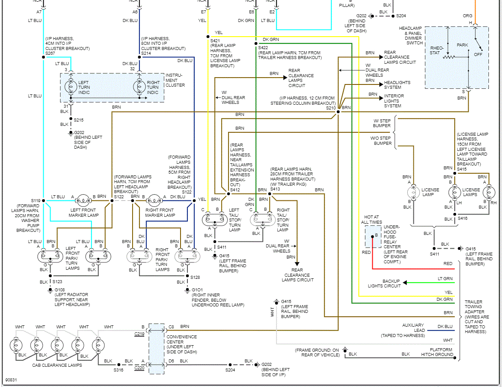Click the dark blue auxiliary lead wire
Screen dimensions: 504x387
click(442, 330)
